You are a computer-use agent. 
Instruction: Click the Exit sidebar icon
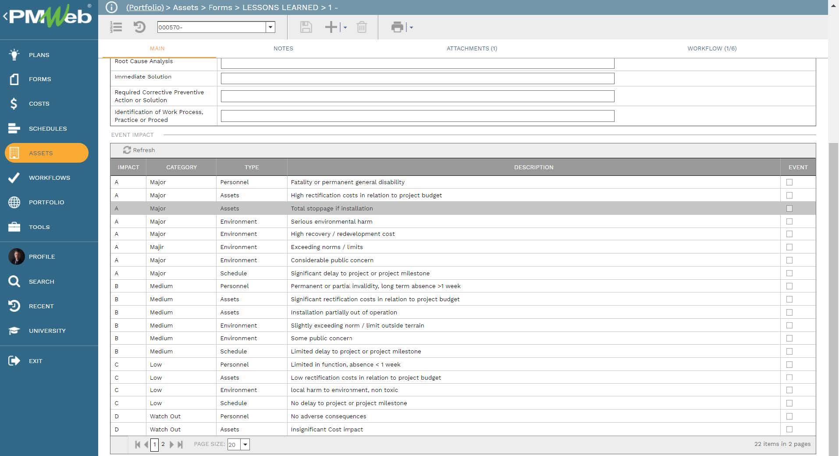pyautogui.click(x=14, y=361)
